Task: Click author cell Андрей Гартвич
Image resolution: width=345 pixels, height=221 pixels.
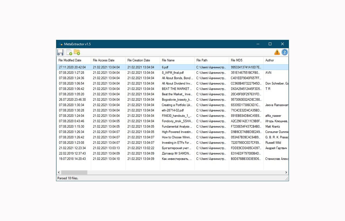Action: point(276,148)
